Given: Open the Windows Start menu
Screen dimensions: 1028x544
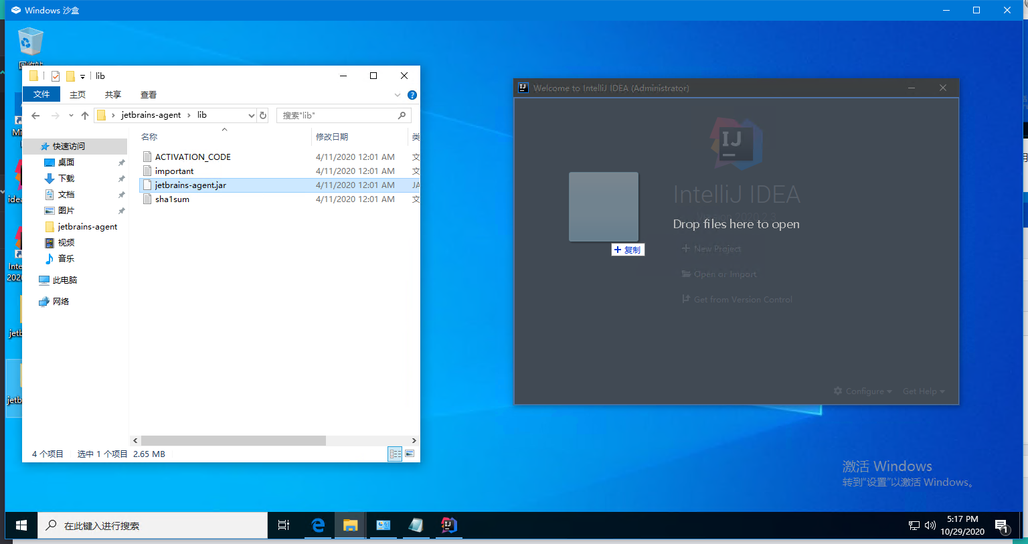Looking at the screenshot, I should coord(21,525).
